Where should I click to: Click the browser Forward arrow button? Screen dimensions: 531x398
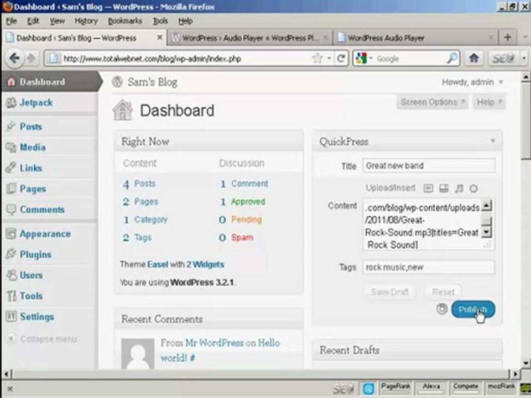(x=31, y=58)
